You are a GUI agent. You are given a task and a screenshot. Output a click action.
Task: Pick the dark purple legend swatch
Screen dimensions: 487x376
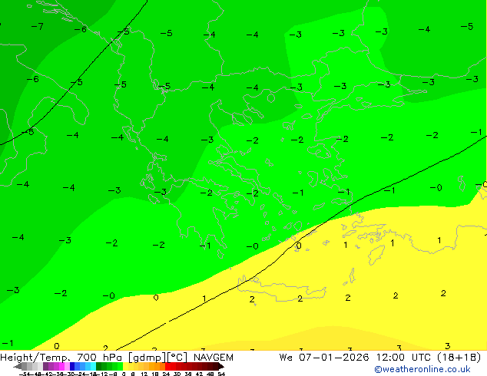click(x=45, y=366)
